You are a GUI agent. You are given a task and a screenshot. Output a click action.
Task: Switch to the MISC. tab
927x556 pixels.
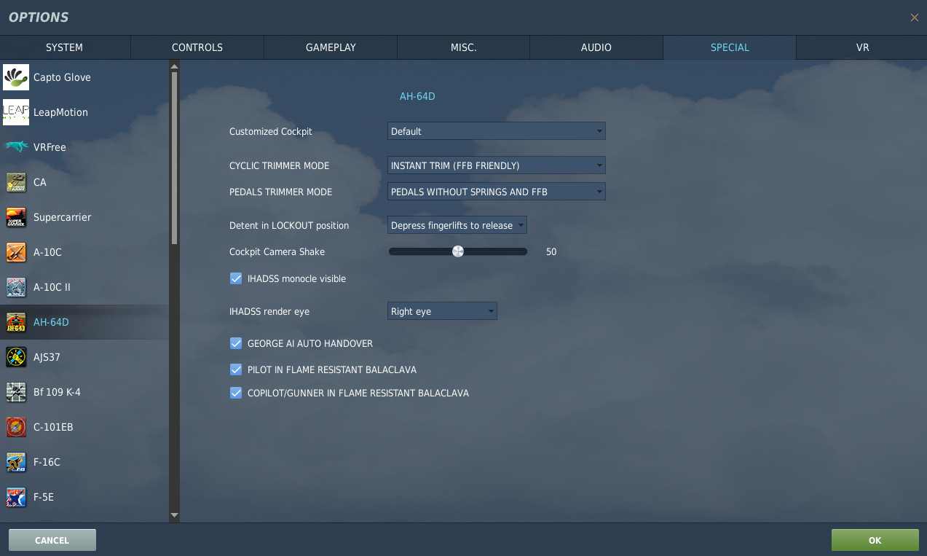463,47
